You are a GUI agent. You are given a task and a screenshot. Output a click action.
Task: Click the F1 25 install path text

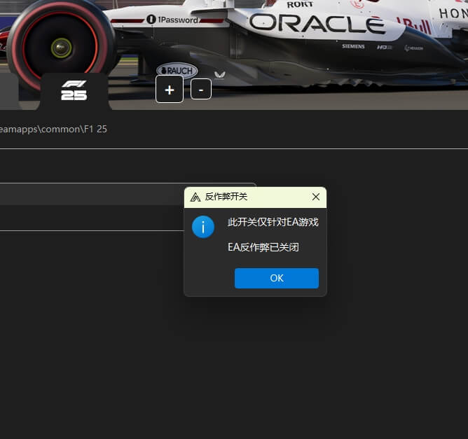[53, 129]
